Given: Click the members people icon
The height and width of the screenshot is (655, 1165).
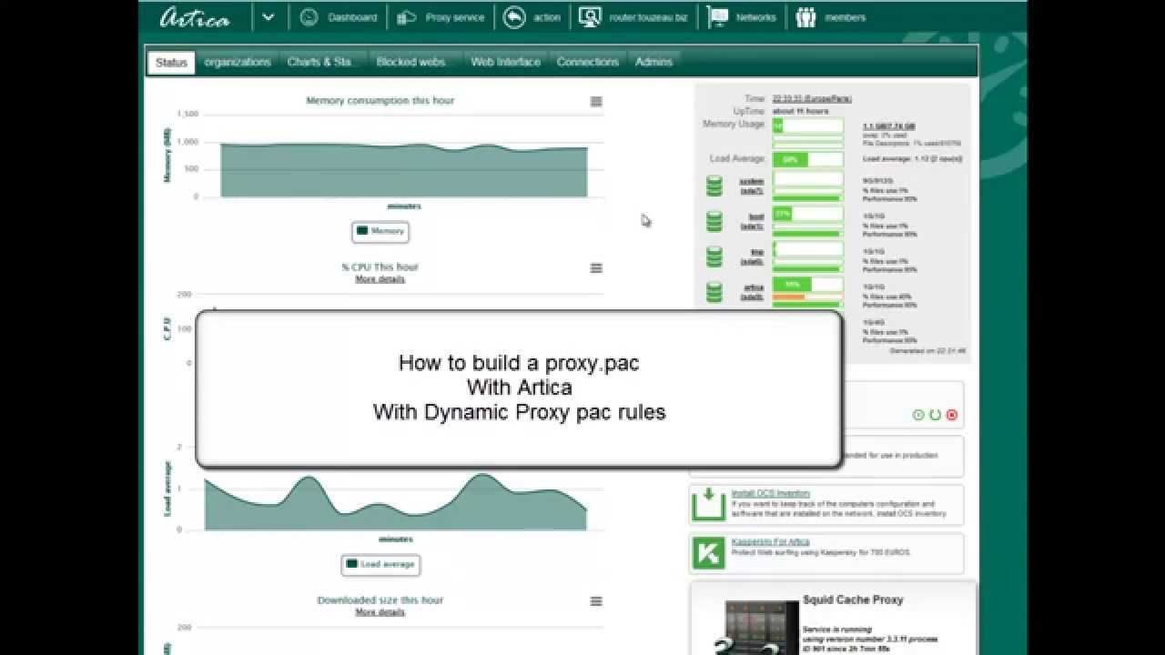Looking at the screenshot, I should click(x=805, y=17).
